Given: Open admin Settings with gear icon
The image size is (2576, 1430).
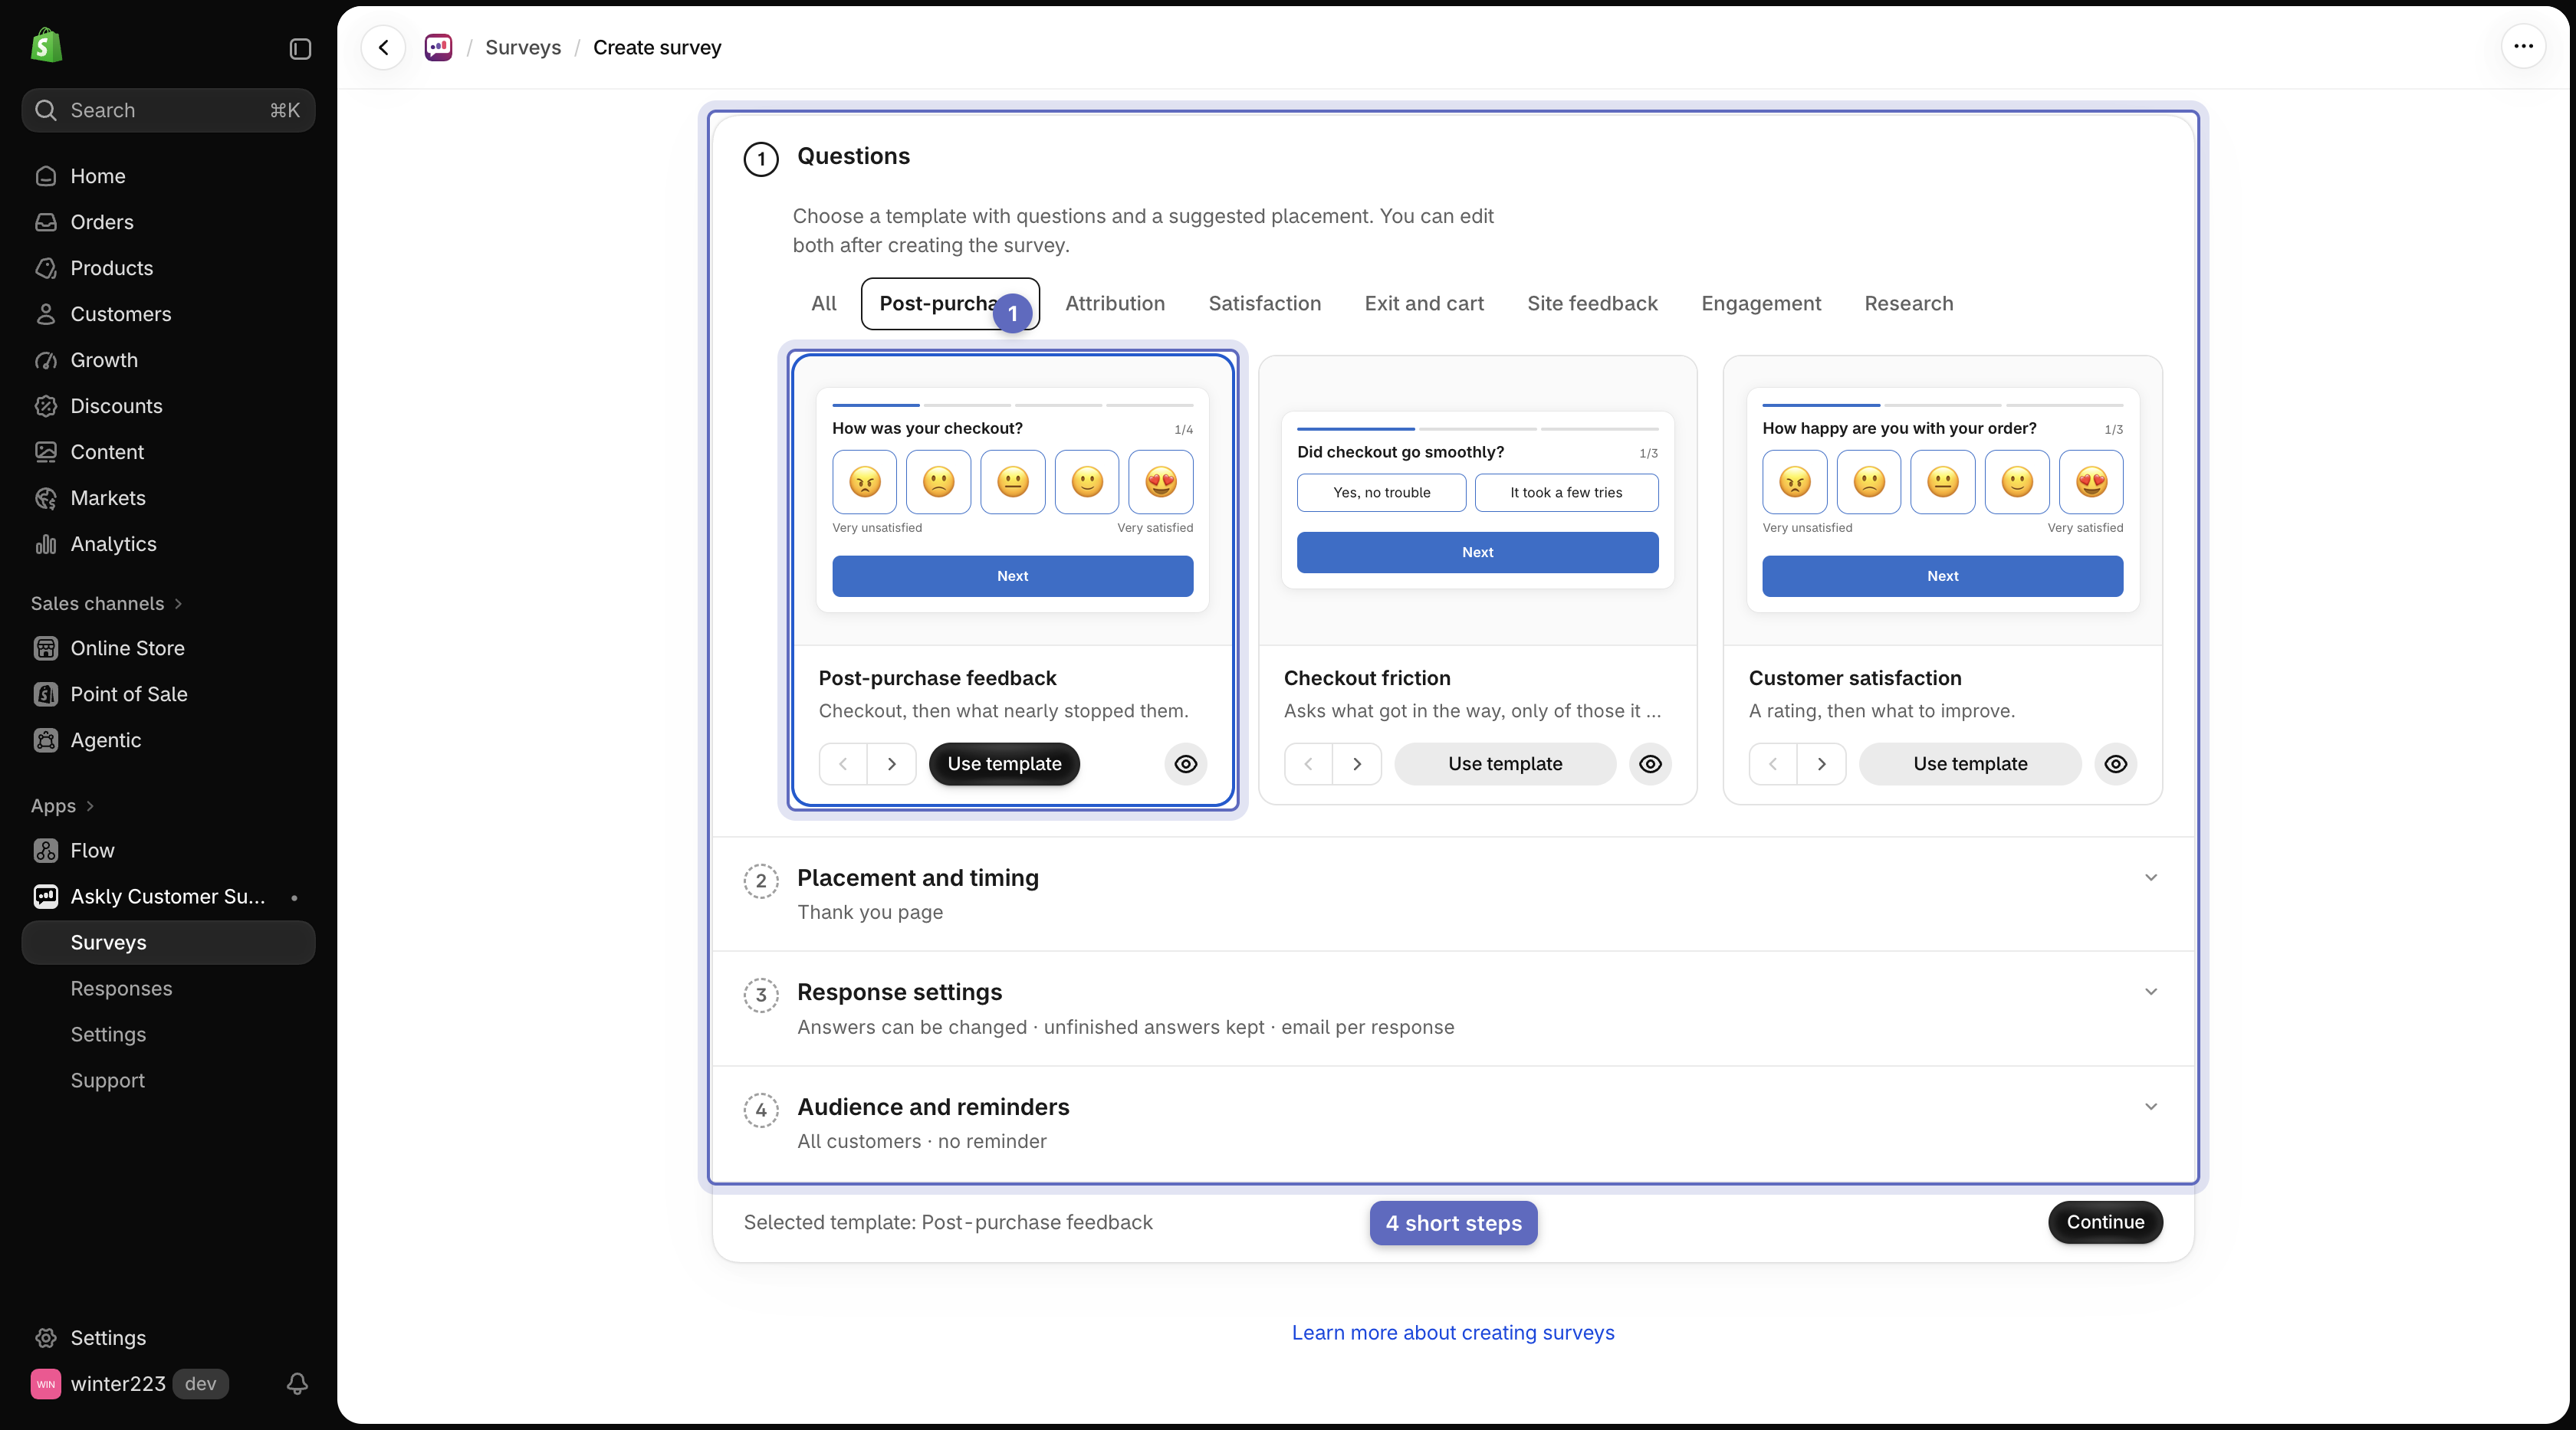Looking at the screenshot, I should point(168,1337).
